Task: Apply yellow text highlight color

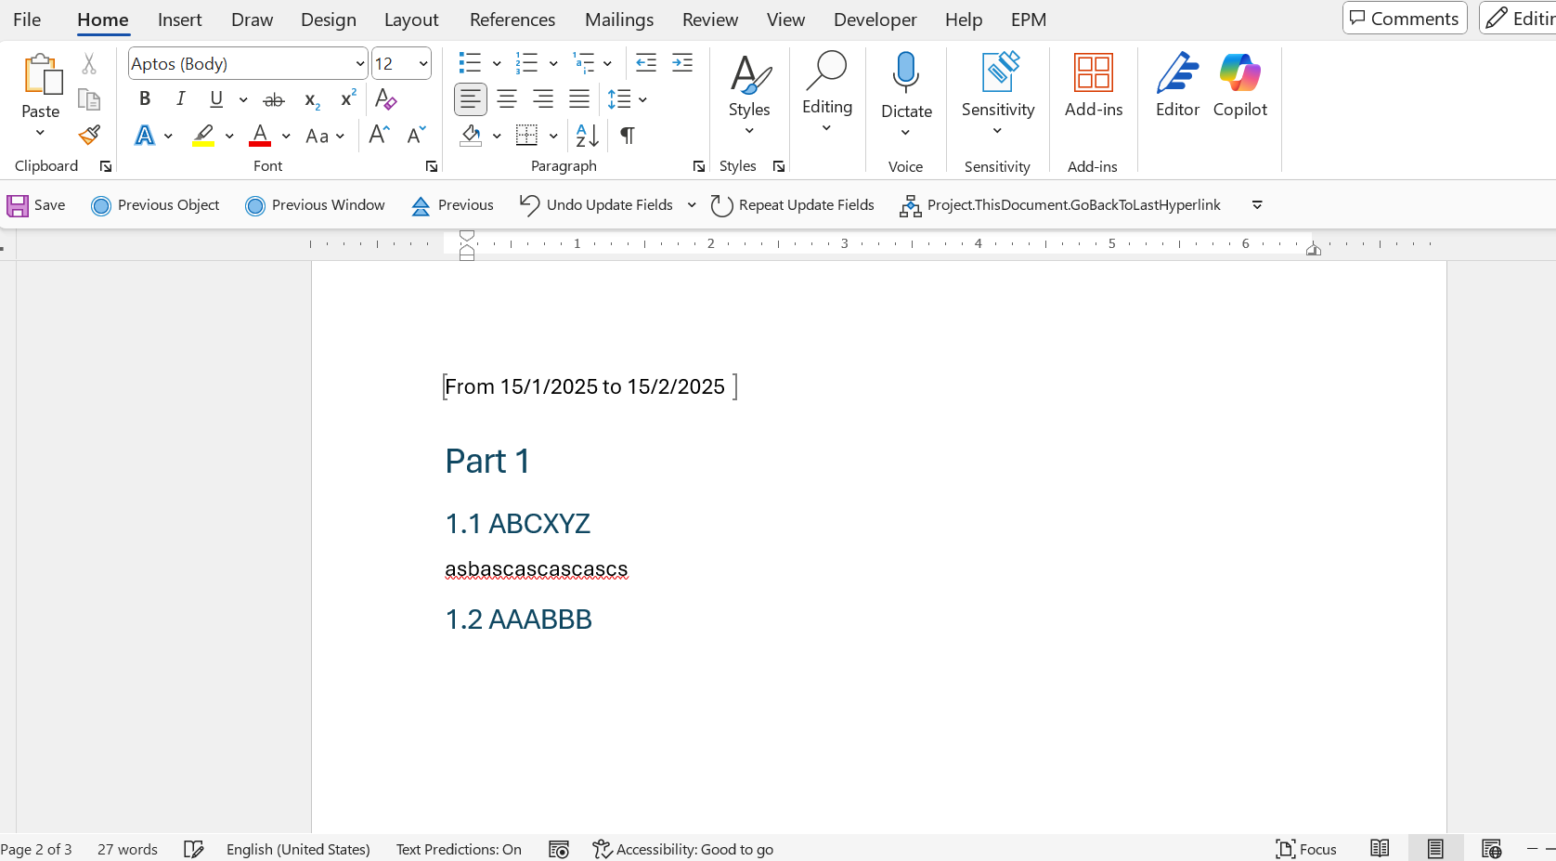Action: (204, 136)
